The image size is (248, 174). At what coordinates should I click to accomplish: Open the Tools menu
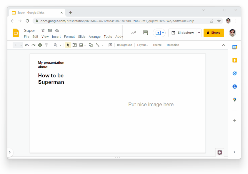(108, 36)
